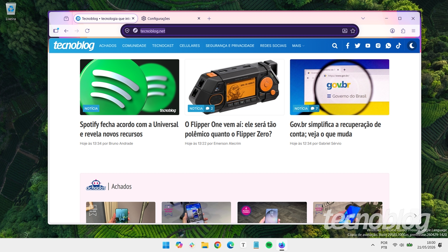Open the Spotify logo article thumbnail
Image resolution: width=448 pixels, height=252 pixels.
coord(129,87)
